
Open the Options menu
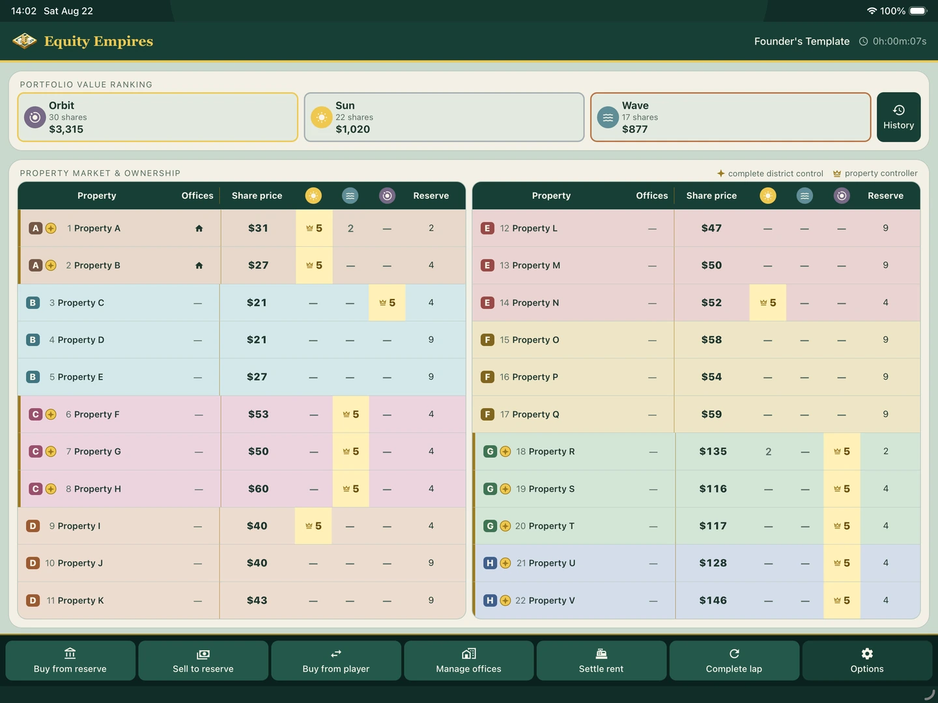(x=868, y=661)
